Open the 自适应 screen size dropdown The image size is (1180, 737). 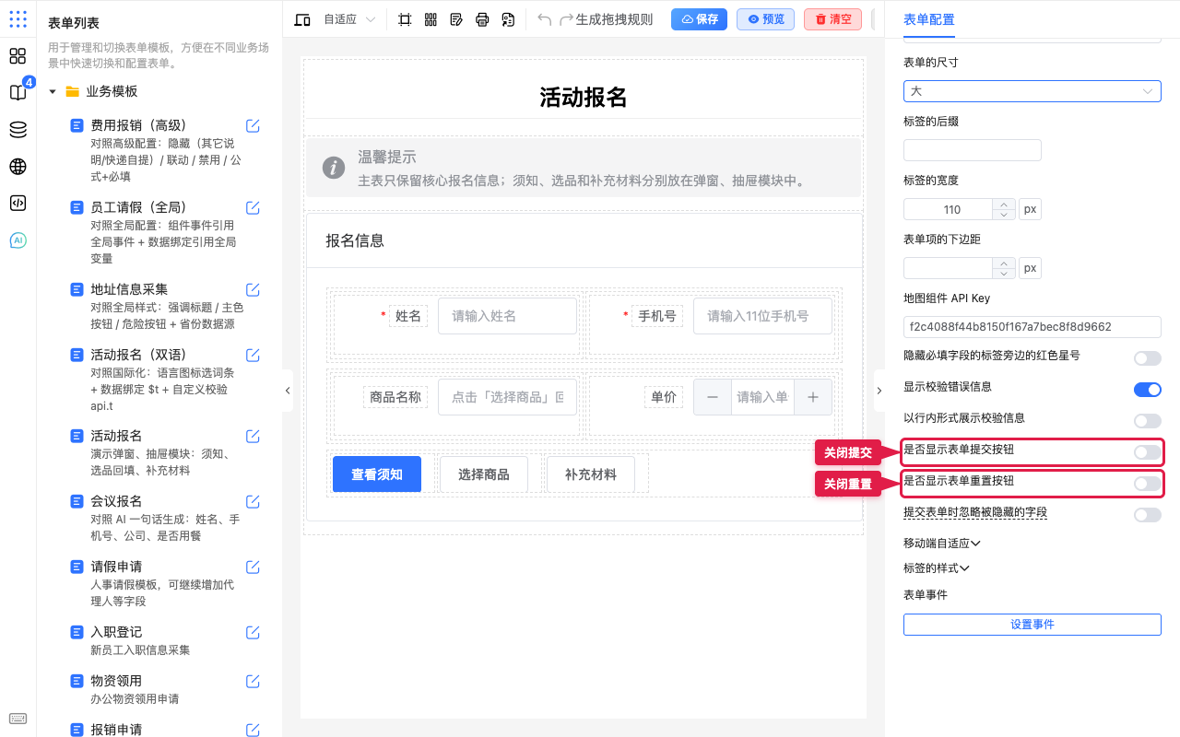click(x=349, y=19)
